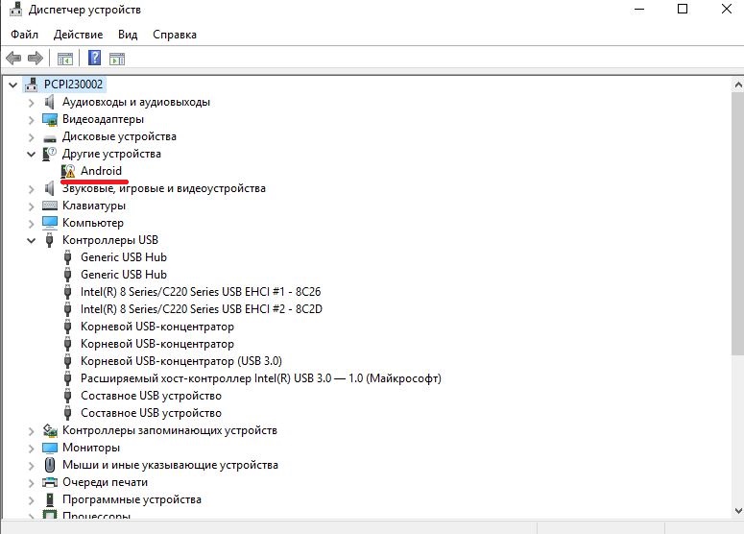Click the keyboard icon beside Клавиатуры
744x534 pixels.
[50, 206]
